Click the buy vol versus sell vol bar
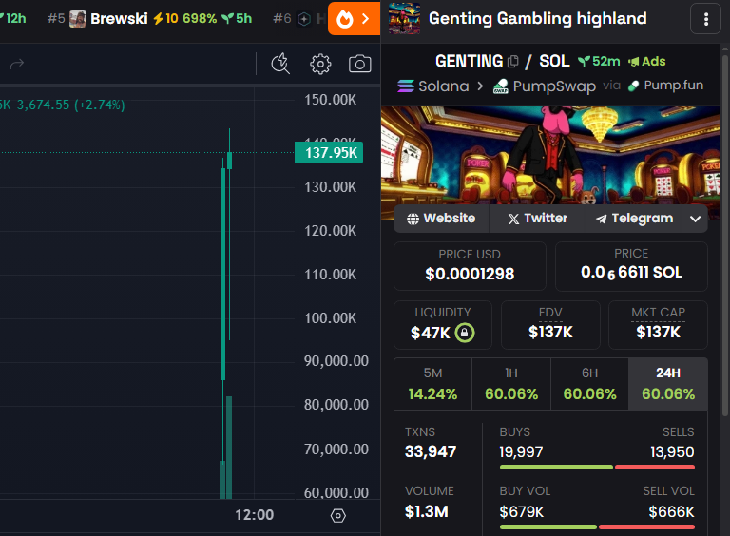Screen dimensions: 730x536 pyautogui.click(x=597, y=527)
